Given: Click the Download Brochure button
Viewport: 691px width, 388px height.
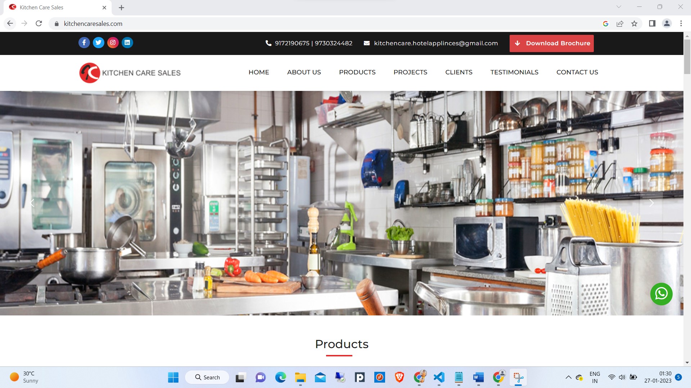Looking at the screenshot, I should 551,43.
